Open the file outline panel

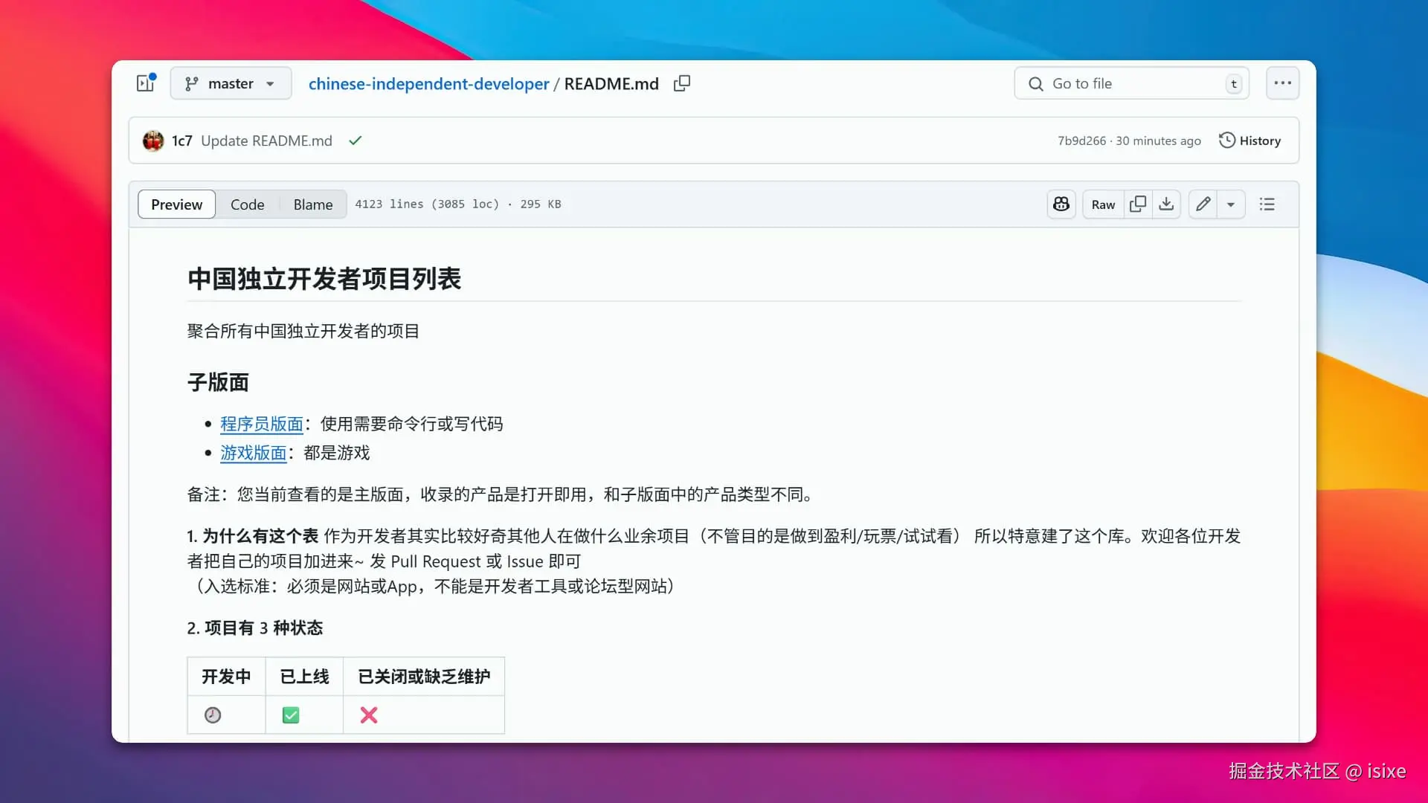pos(1267,204)
